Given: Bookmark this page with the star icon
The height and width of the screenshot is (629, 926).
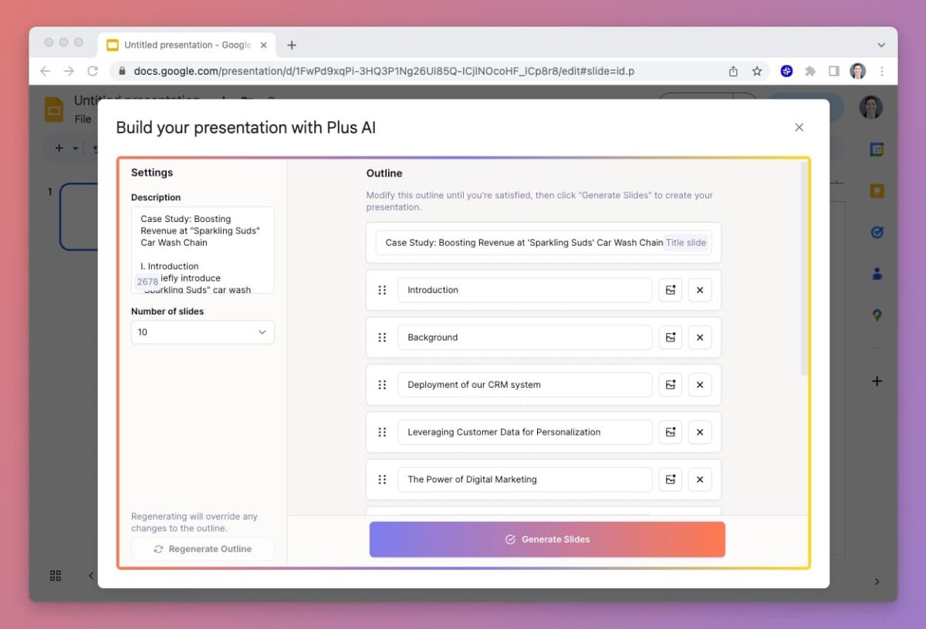Looking at the screenshot, I should [757, 71].
